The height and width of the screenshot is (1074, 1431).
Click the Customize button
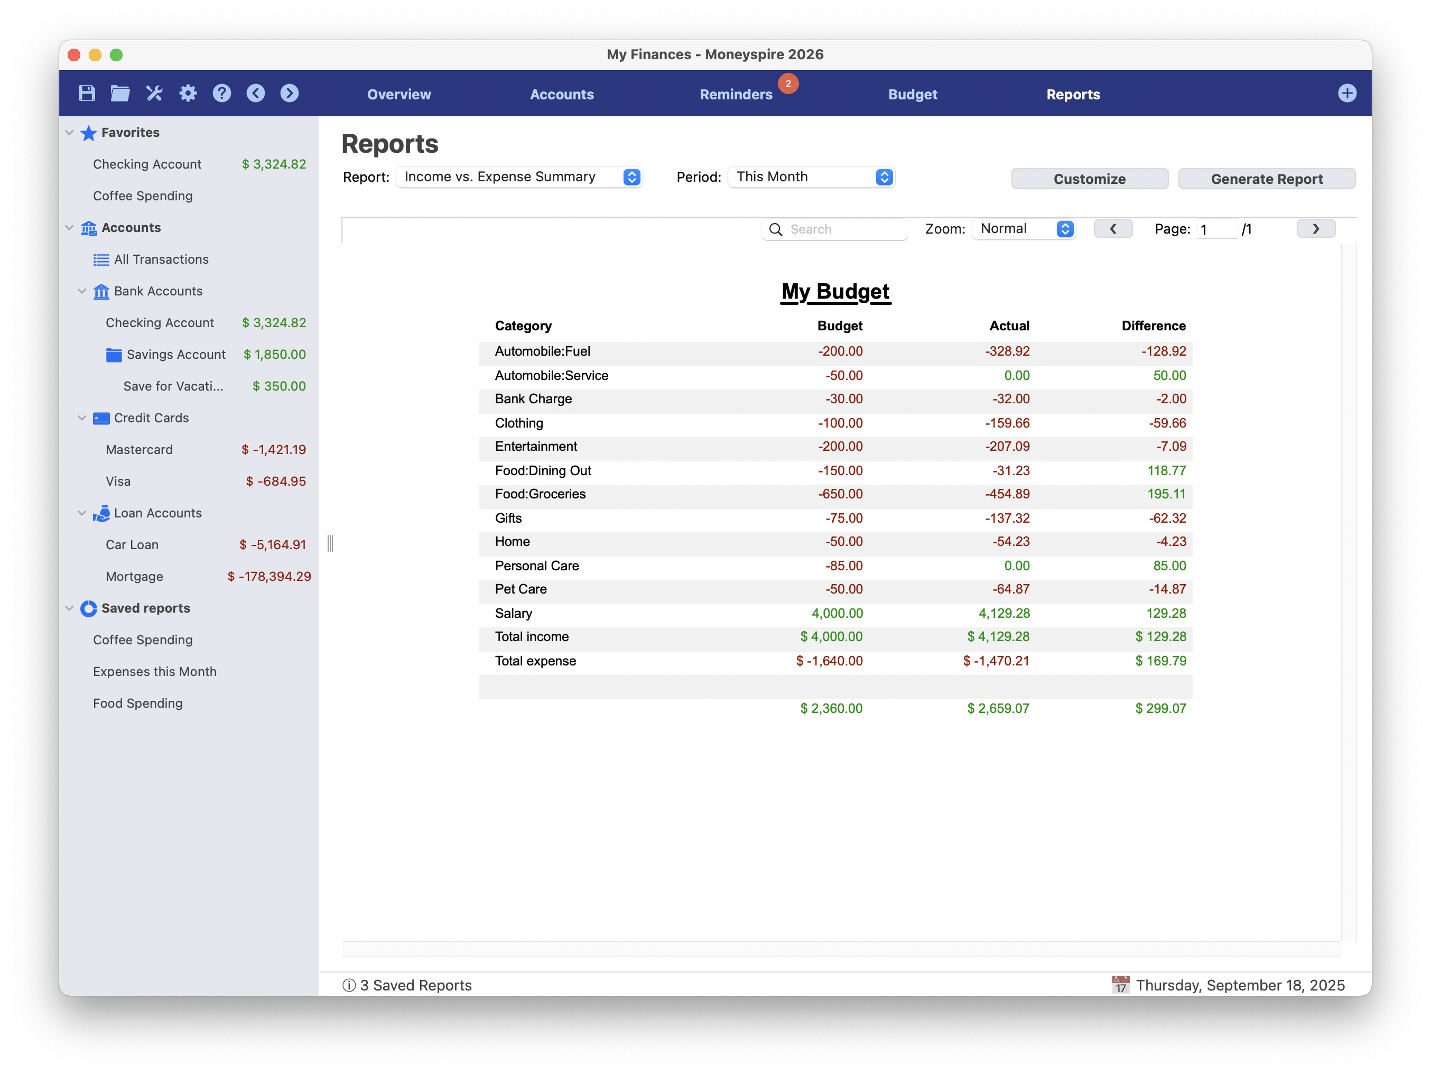[x=1090, y=179]
